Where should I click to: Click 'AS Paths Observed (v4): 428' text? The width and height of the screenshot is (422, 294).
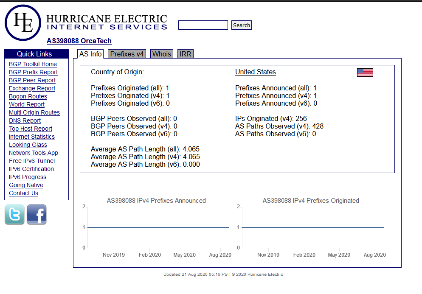pyautogui.click(x=279, y=126)
